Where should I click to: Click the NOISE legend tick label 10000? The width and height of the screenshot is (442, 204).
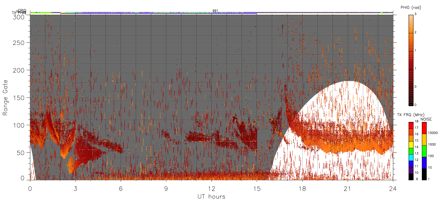tap(434, 132)
